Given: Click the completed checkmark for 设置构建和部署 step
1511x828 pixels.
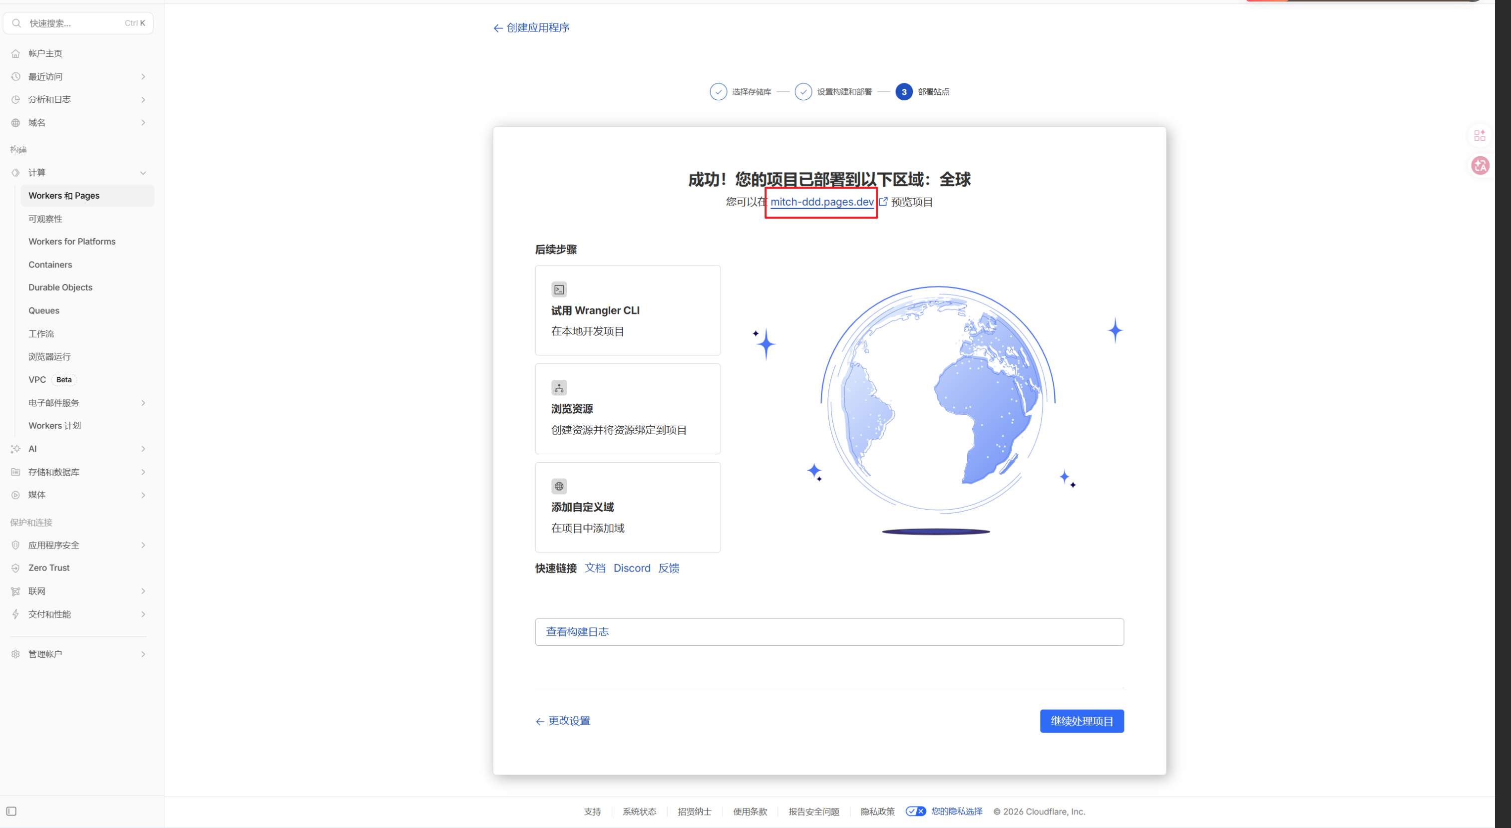Looking at the screenshot, I should tap(803, 92).
